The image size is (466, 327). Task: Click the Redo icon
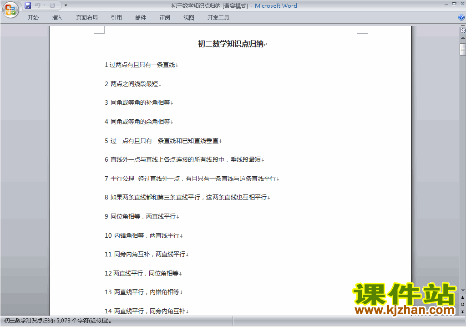[x=53, y=5]
